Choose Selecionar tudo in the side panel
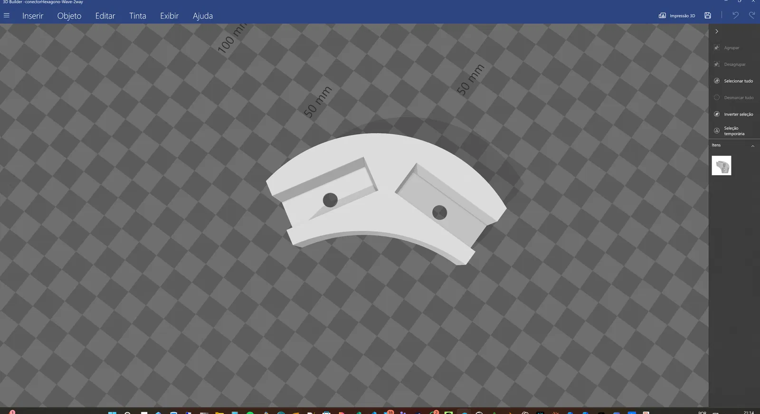The width and height of the screenshot is (760, 414). (x=733, y=81)
